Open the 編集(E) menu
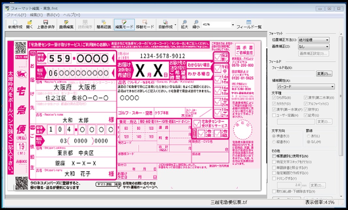Viewport: 348px width, 210px height. tap(36, 15)
